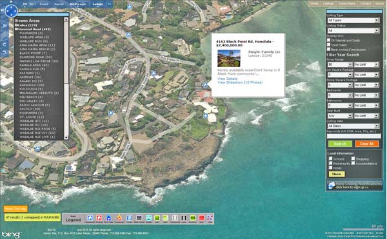Click the house marker attached to the listing popup

pyautogui.click(x=205, y=85)
